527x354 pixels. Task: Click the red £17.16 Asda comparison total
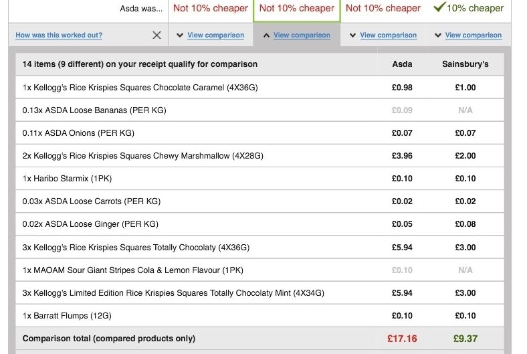[x=402, y=339]
